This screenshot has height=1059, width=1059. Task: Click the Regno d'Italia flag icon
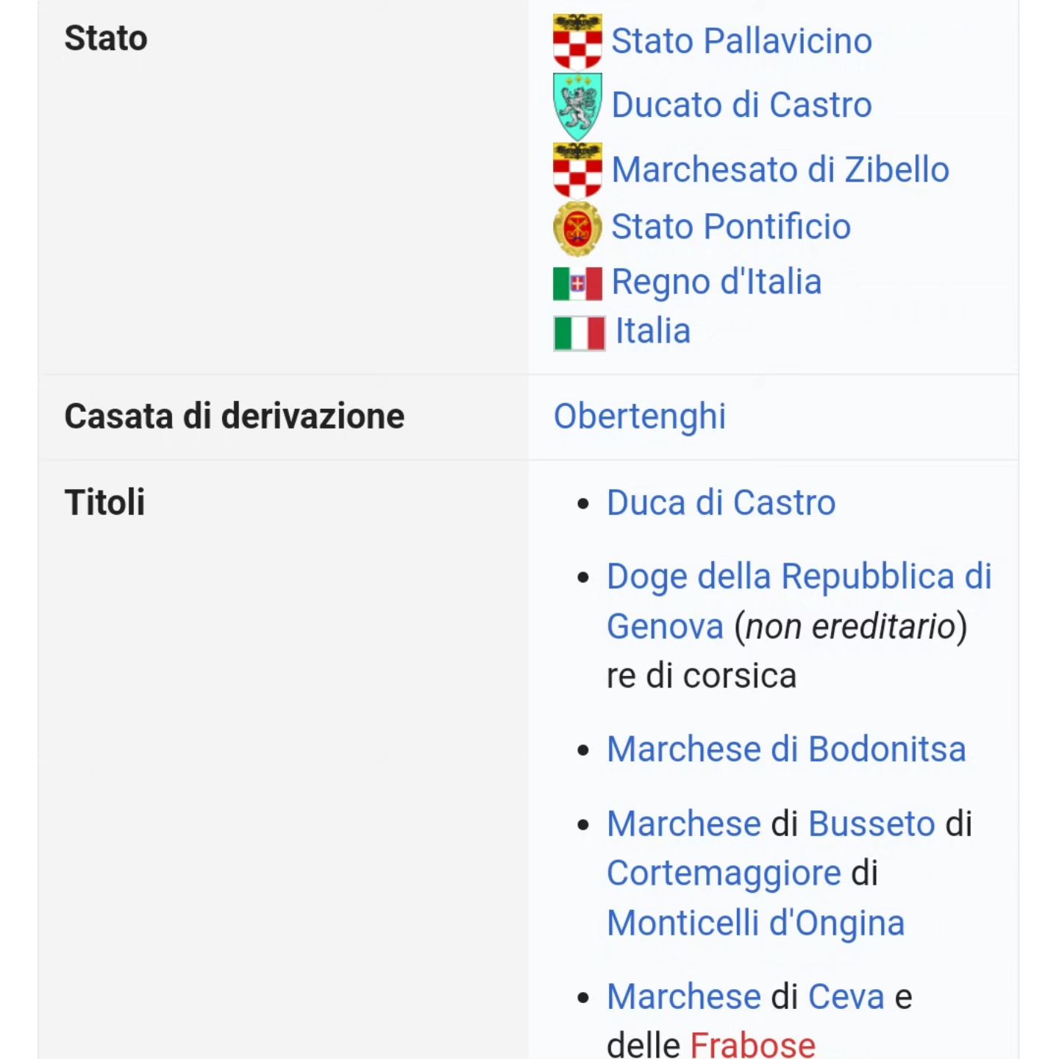click(577, 283)
